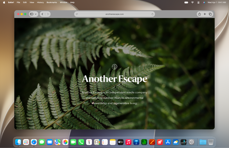Screen dimensions: 229x148
Task: Click the 'Another Escape is an independent media company' text
Action: click(115, 92)
